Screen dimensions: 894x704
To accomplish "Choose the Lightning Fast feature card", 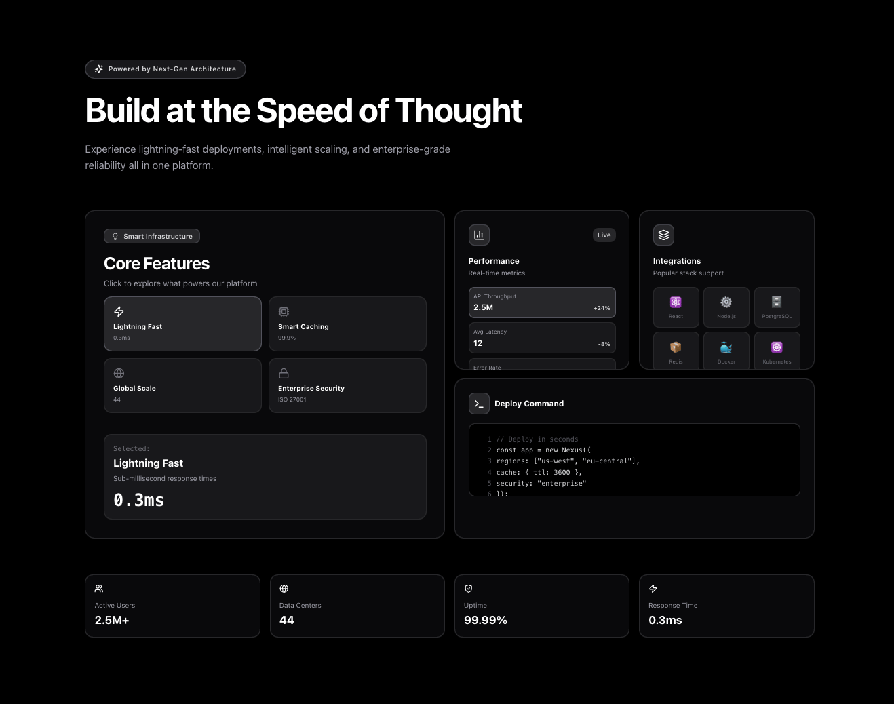I will click(182, 324).
